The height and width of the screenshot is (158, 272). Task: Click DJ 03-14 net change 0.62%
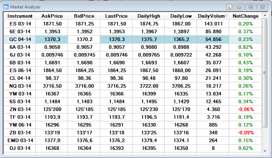tap(246, 148)
